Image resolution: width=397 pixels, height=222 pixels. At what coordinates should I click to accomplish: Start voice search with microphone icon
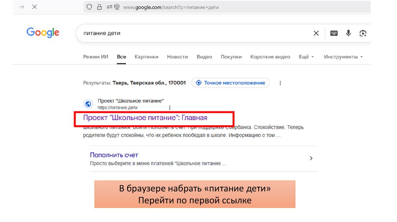(349, 33)
